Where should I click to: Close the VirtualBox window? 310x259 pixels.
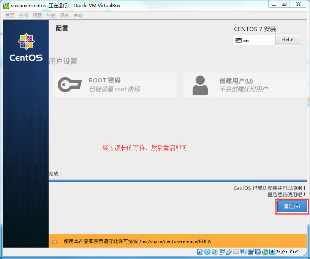[298, 4]
